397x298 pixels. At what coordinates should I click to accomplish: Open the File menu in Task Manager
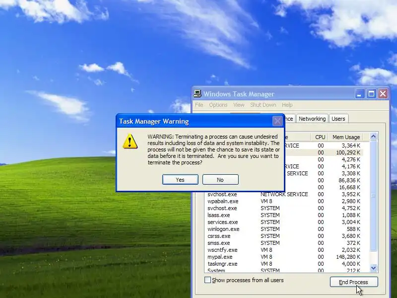coord(199,105)
